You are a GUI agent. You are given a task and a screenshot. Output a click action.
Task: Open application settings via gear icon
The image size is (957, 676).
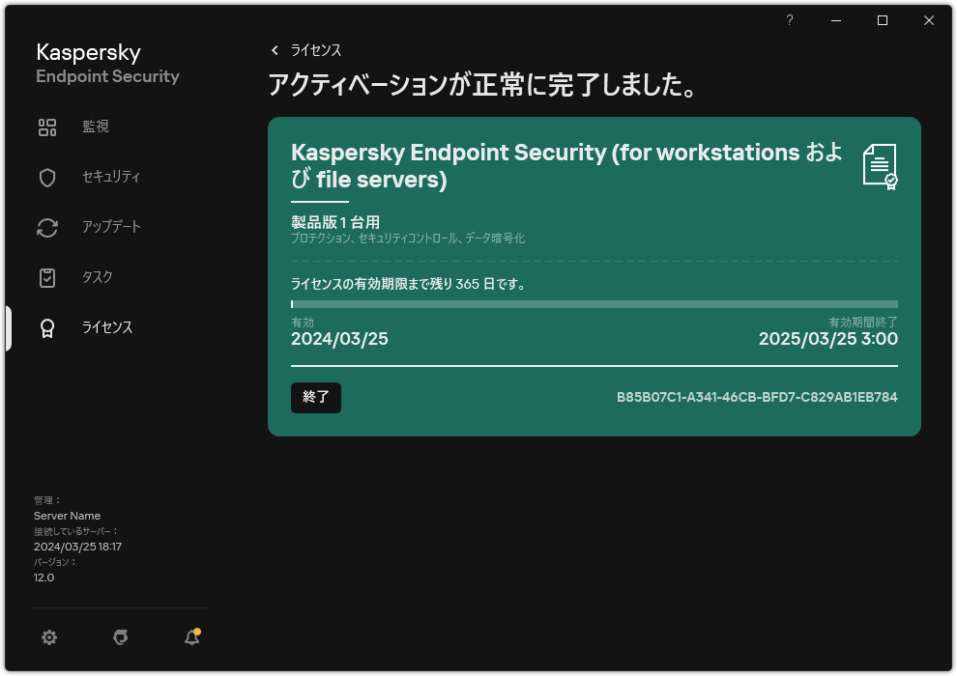(x=49, y=637)
